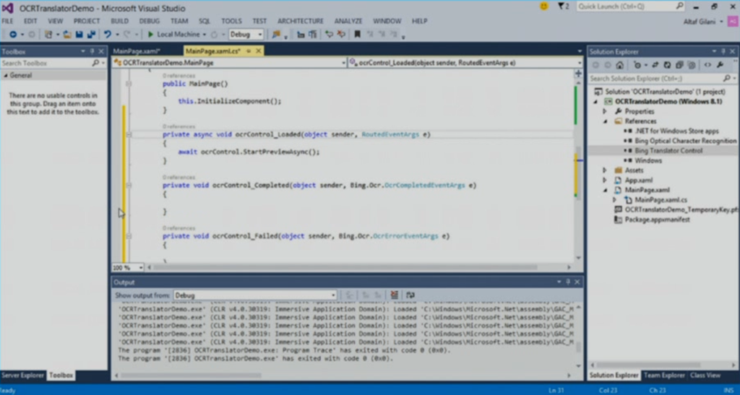
Task: Click the Comment out selected lines icon
Action: coord(329,35)
